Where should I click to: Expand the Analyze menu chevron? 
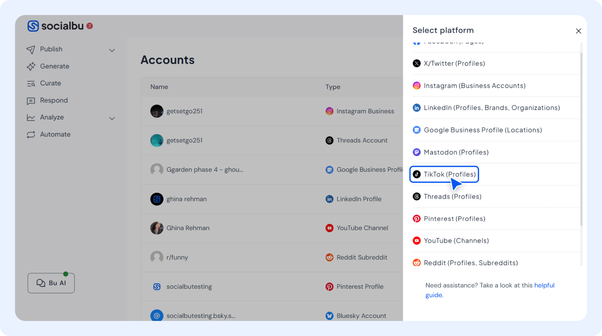(x=112, y=119)
